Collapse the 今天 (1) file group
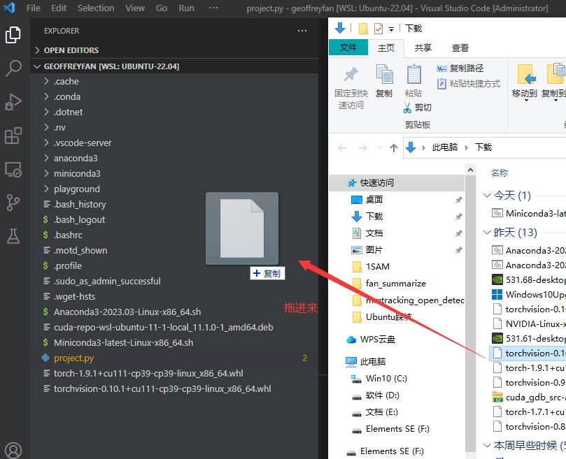 488,196
